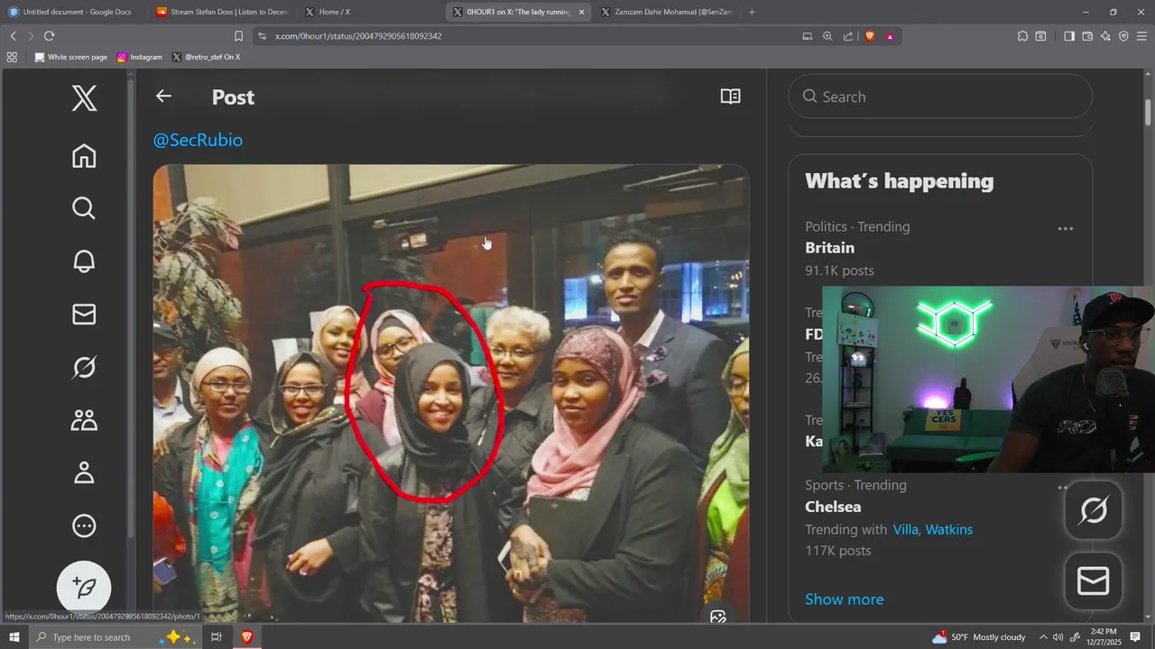This screenshot has height=649, width=1155.
Task: Bookmark this page icon in address bar
Action: (x=238, y=36)
